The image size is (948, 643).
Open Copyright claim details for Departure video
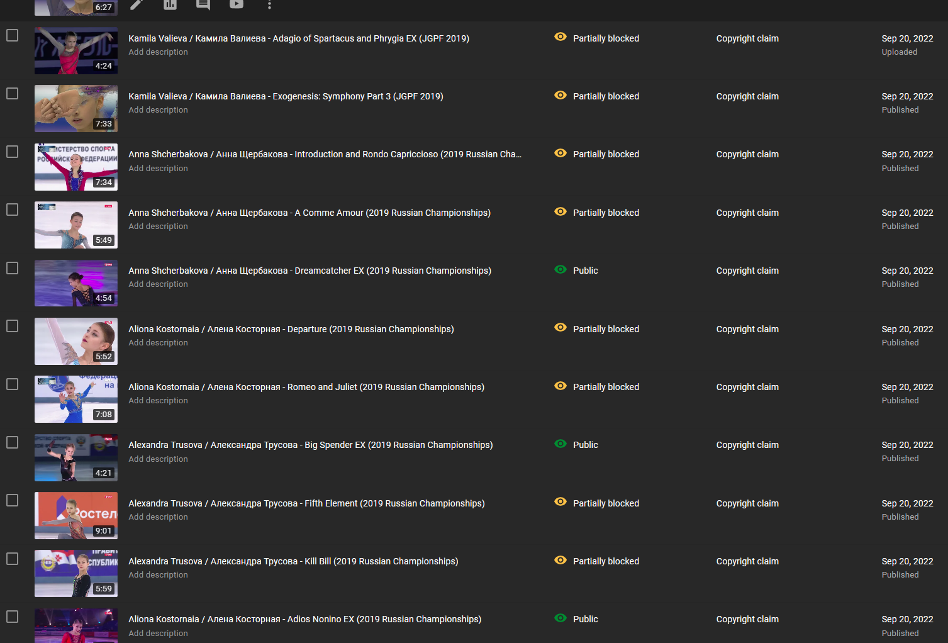point(747,329)
